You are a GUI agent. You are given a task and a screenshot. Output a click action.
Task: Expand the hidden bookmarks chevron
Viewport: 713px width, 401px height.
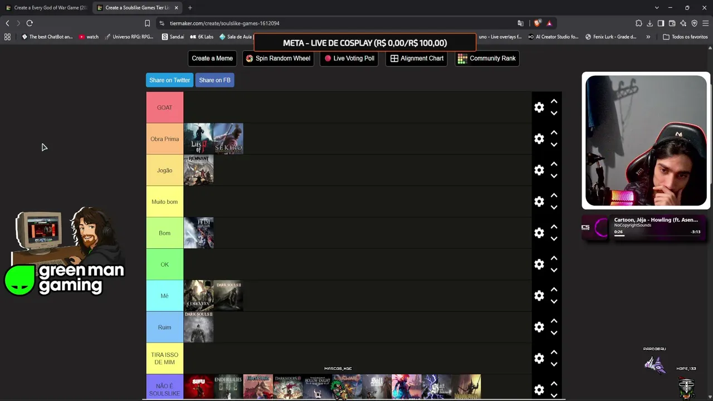coord(648,37)
